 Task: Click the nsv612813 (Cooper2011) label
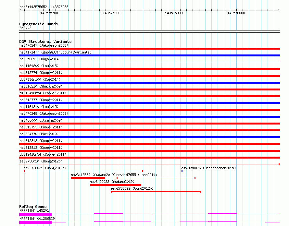[41, 148]
